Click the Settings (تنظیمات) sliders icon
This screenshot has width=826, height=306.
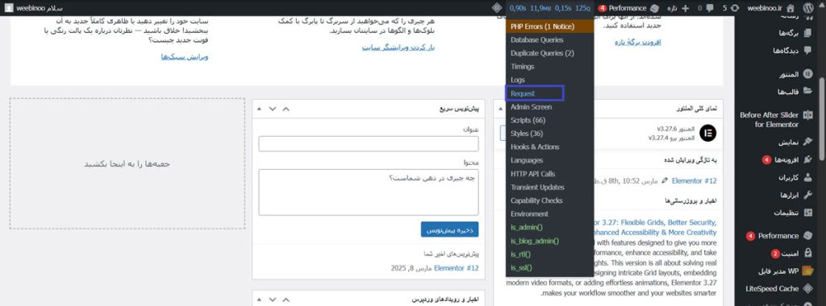click(807, 213)
